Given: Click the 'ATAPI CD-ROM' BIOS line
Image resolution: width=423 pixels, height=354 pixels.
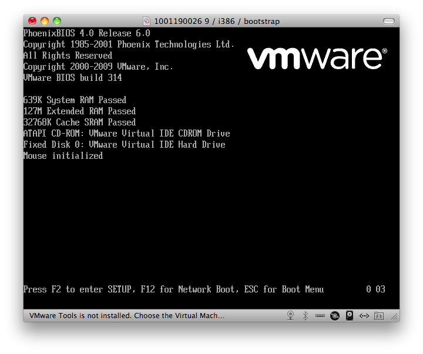Looking at the screenshot, I should point(127,133).
